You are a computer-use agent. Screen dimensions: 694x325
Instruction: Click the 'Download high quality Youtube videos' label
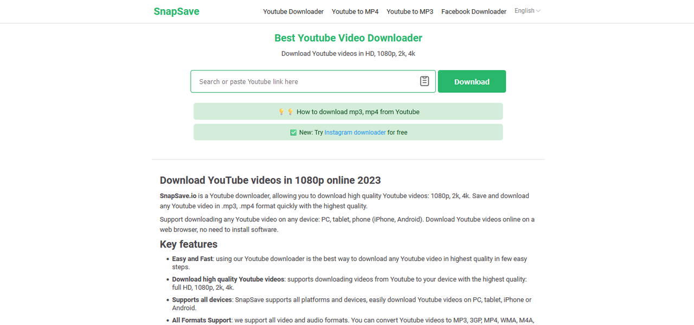[228, 279]
